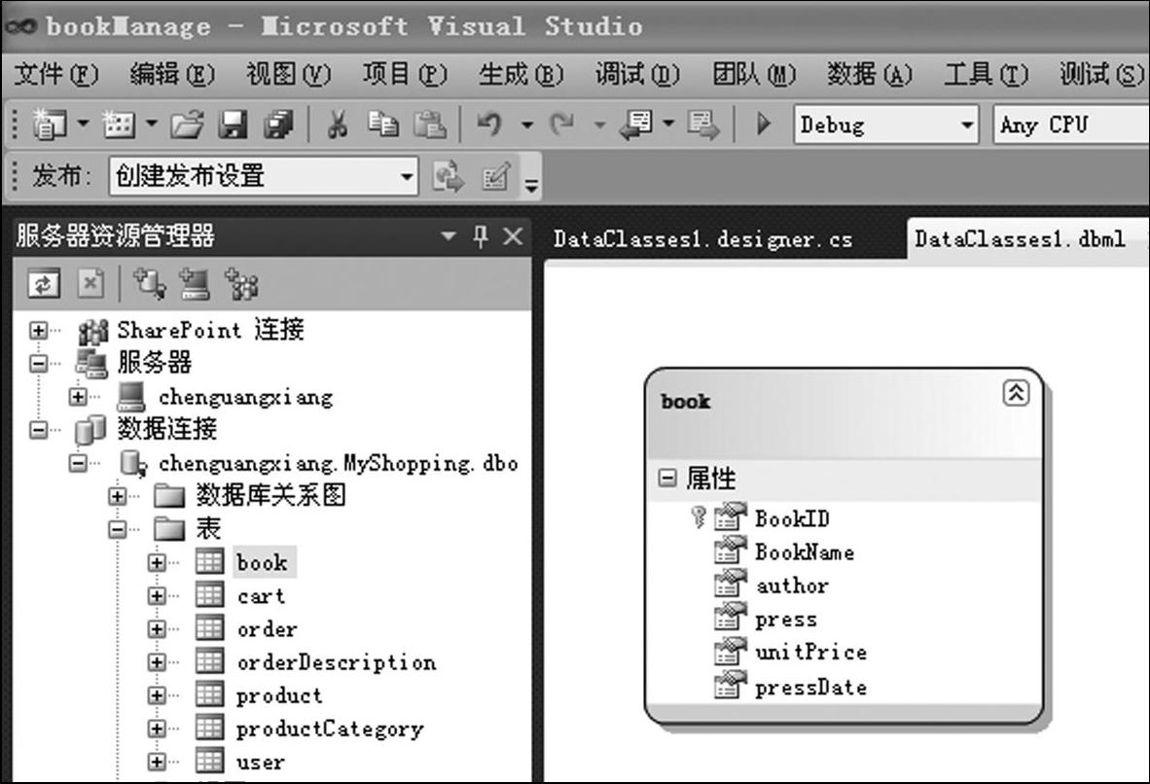Screen dimensions: 1150x784
Task: Open the Add New Item dropdown arrow
Action: coord(151,124)
